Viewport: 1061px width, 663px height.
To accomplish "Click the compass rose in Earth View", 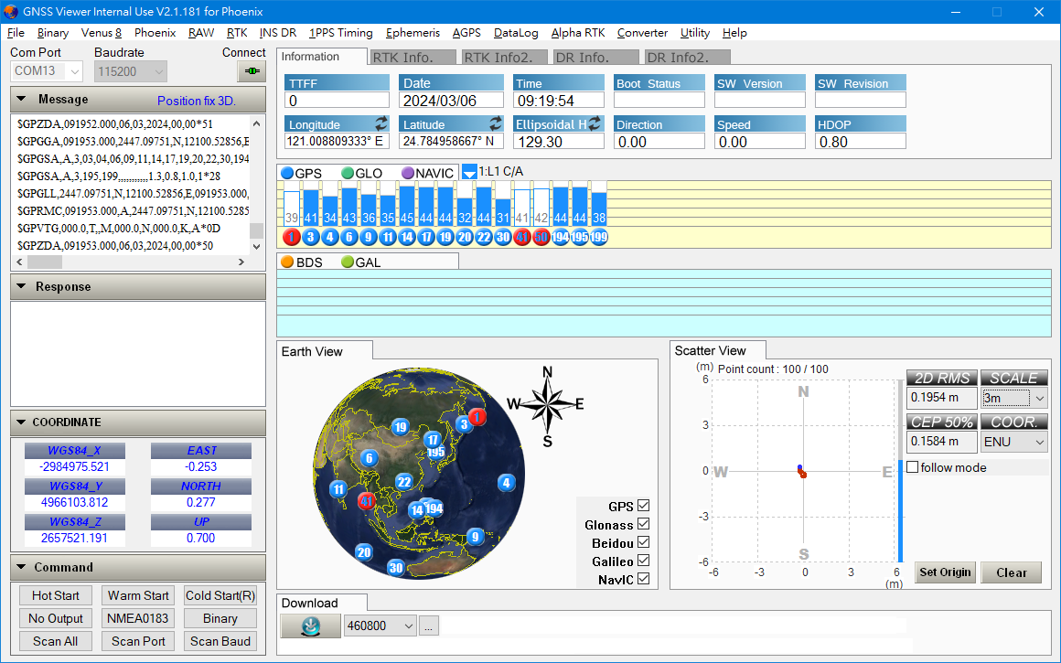I will coord(547,404).
